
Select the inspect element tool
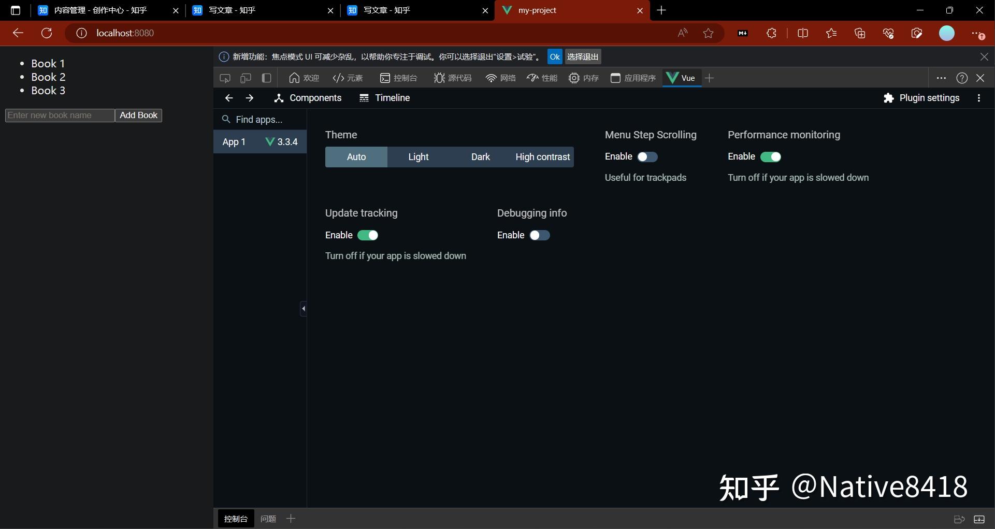[225, 78]
